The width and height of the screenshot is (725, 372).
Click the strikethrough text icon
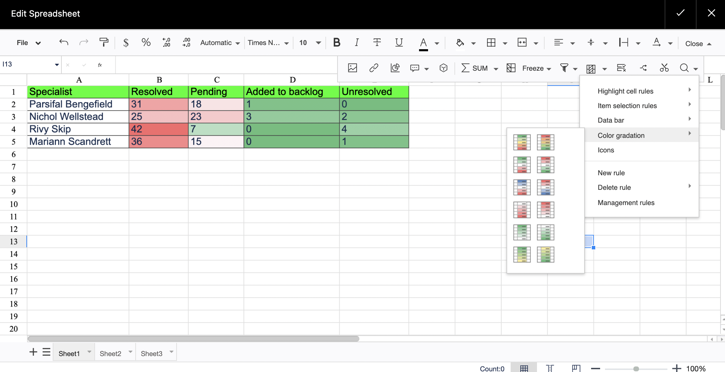[x=377, y=43]
